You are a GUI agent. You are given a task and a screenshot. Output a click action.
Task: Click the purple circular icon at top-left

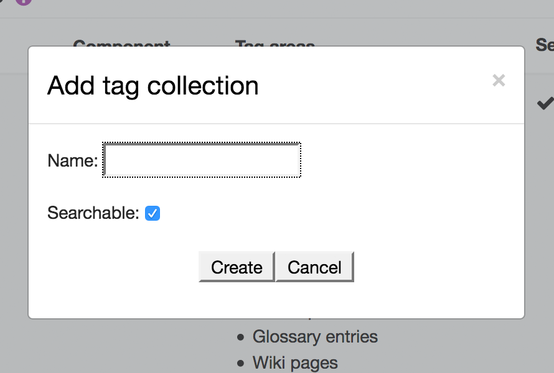24,2
